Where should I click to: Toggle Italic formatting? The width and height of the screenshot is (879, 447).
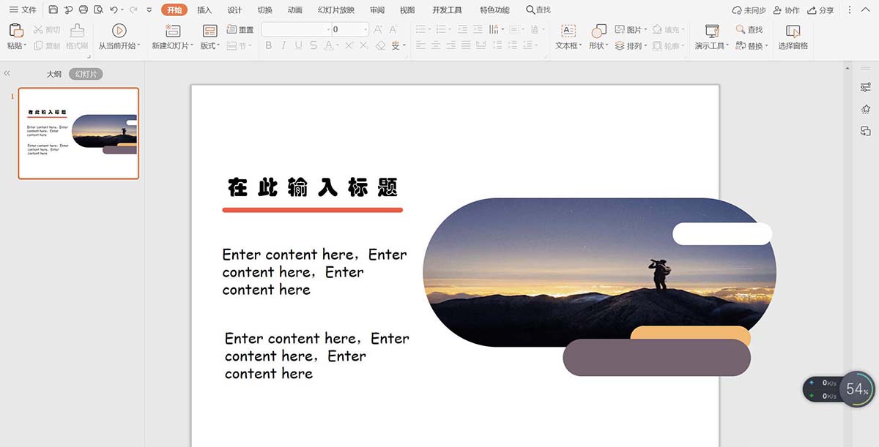(x=283, y=45)
